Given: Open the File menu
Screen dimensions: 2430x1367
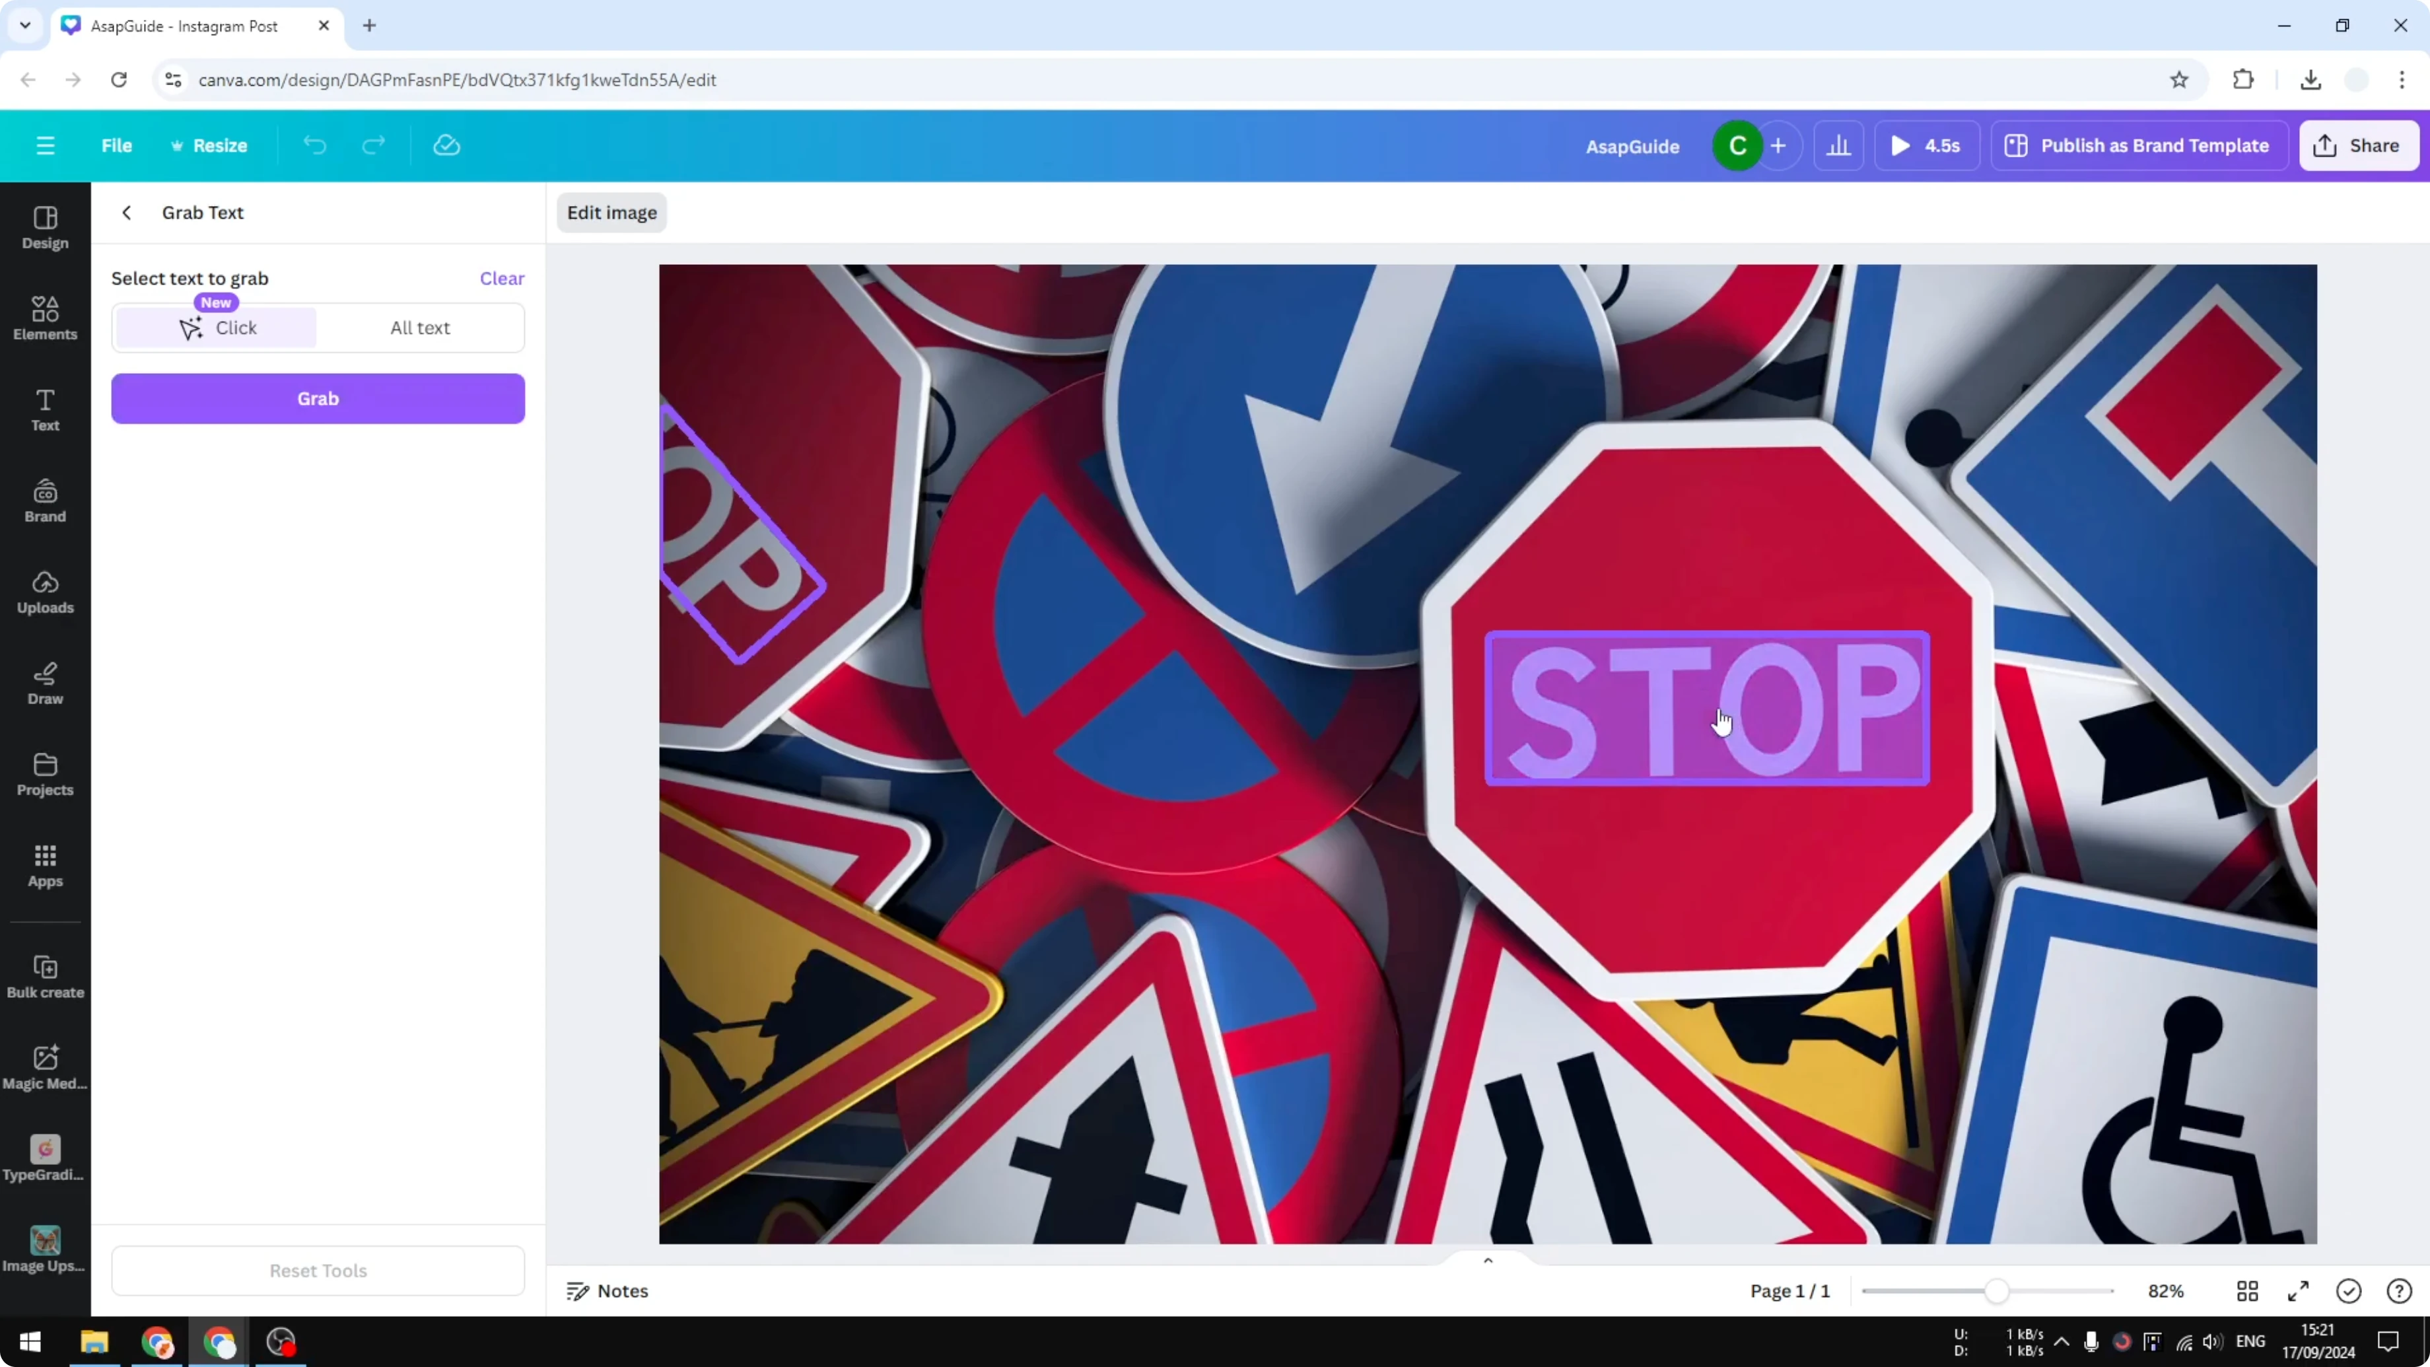Looking at the screenshot, I should pyautogui.click(x=117, y=145).
